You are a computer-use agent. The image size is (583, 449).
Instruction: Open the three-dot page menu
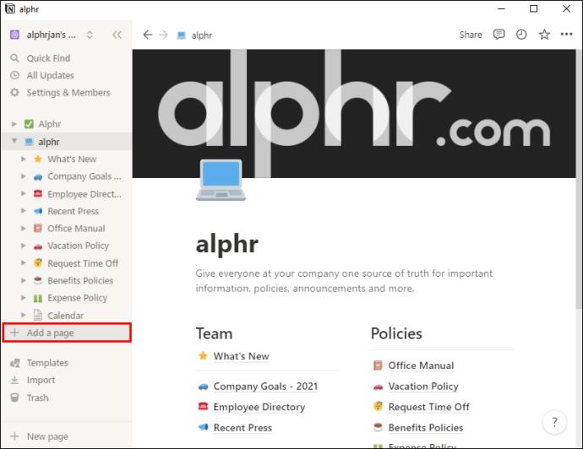pyautogui.click(x=566, y=35)
